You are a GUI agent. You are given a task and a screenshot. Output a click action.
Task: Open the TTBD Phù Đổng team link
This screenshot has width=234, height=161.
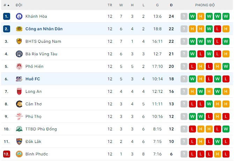click(41, 129)
